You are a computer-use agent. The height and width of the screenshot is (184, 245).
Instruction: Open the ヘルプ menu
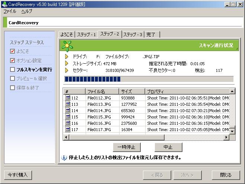coord(27,11)
